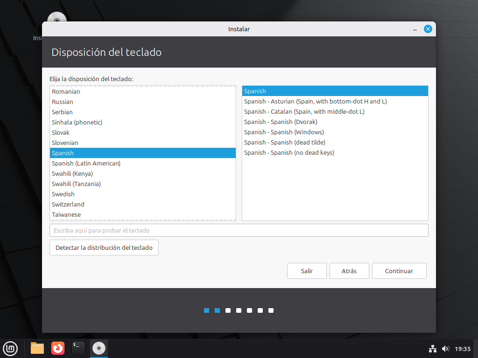
Task: Select Spanish (Latin American) layout
Action: click(x=86, y=163)
